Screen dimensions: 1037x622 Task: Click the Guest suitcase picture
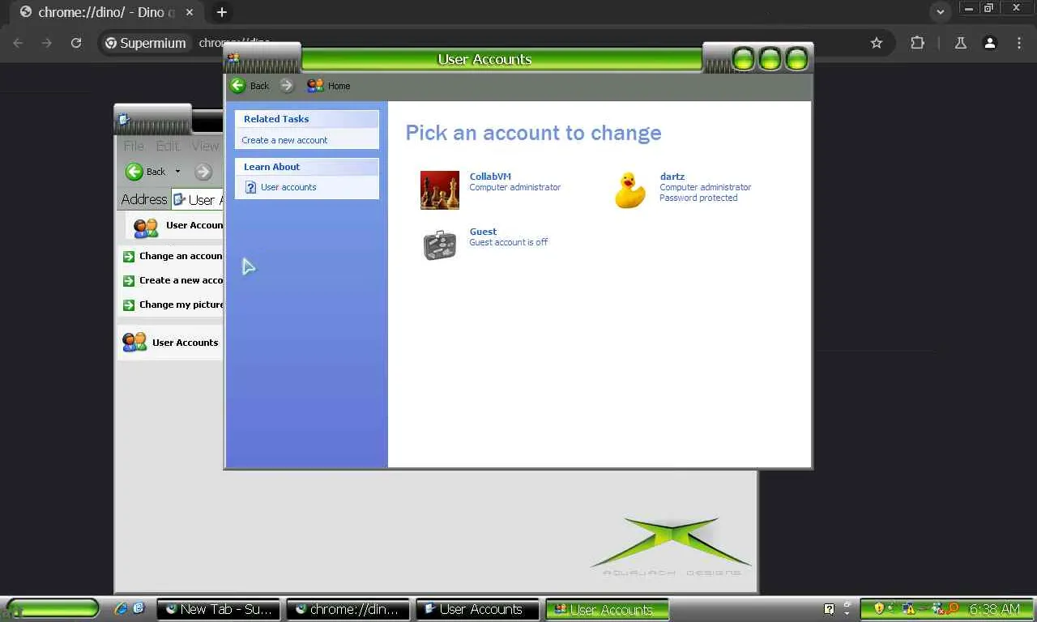pos(440,245)
